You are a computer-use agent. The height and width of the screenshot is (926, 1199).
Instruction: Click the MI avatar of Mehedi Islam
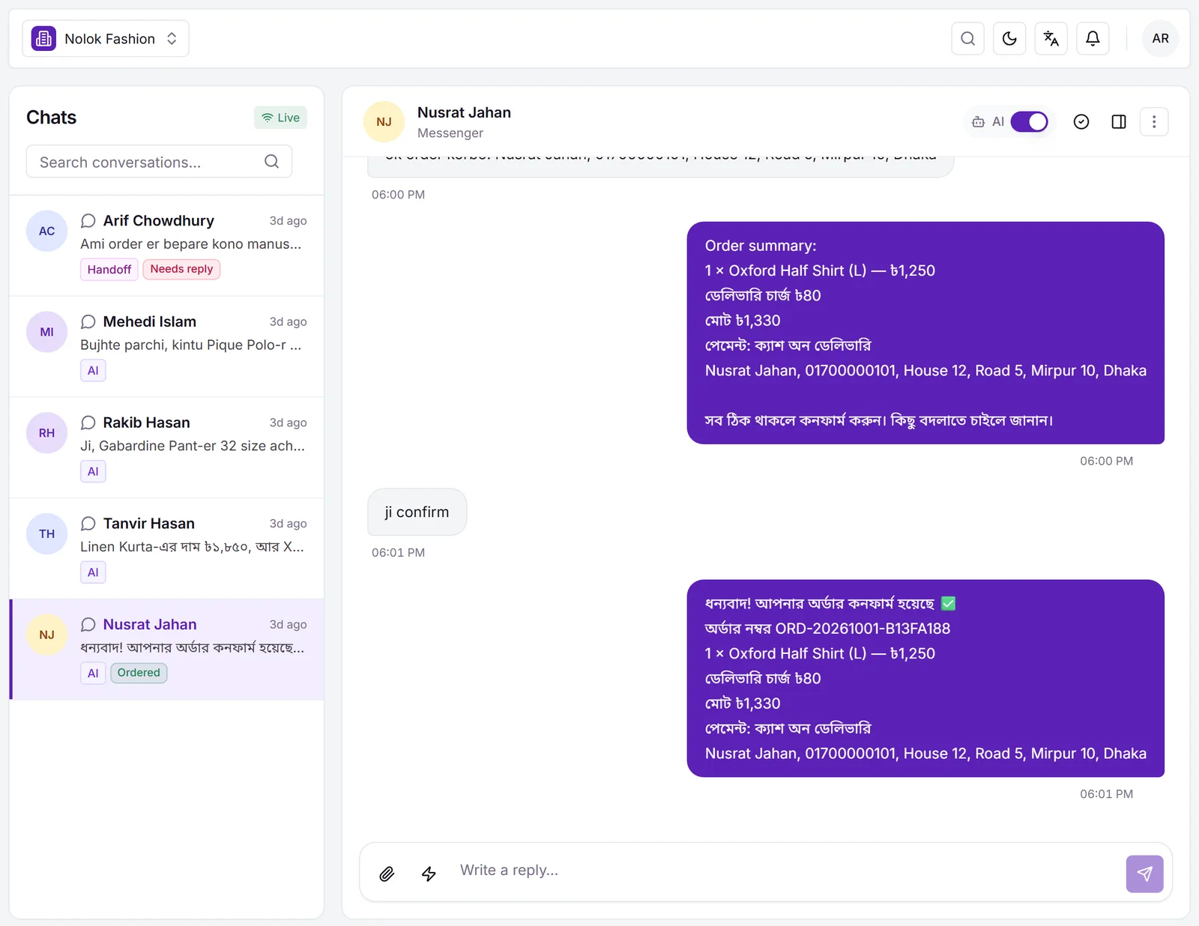point(46,332)
